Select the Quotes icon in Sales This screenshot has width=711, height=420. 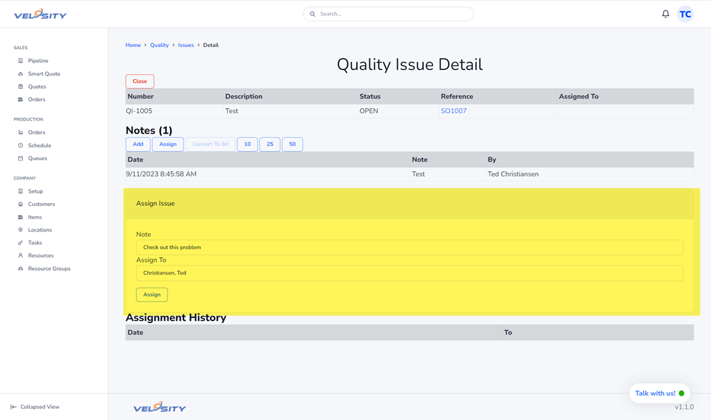20,87
